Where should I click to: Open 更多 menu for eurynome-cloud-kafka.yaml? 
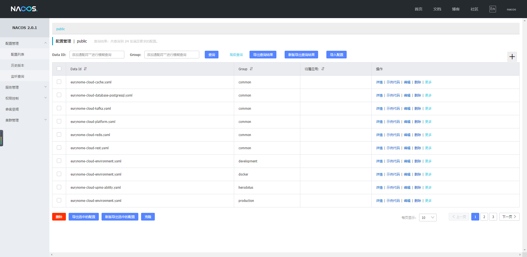coord(428,109)
